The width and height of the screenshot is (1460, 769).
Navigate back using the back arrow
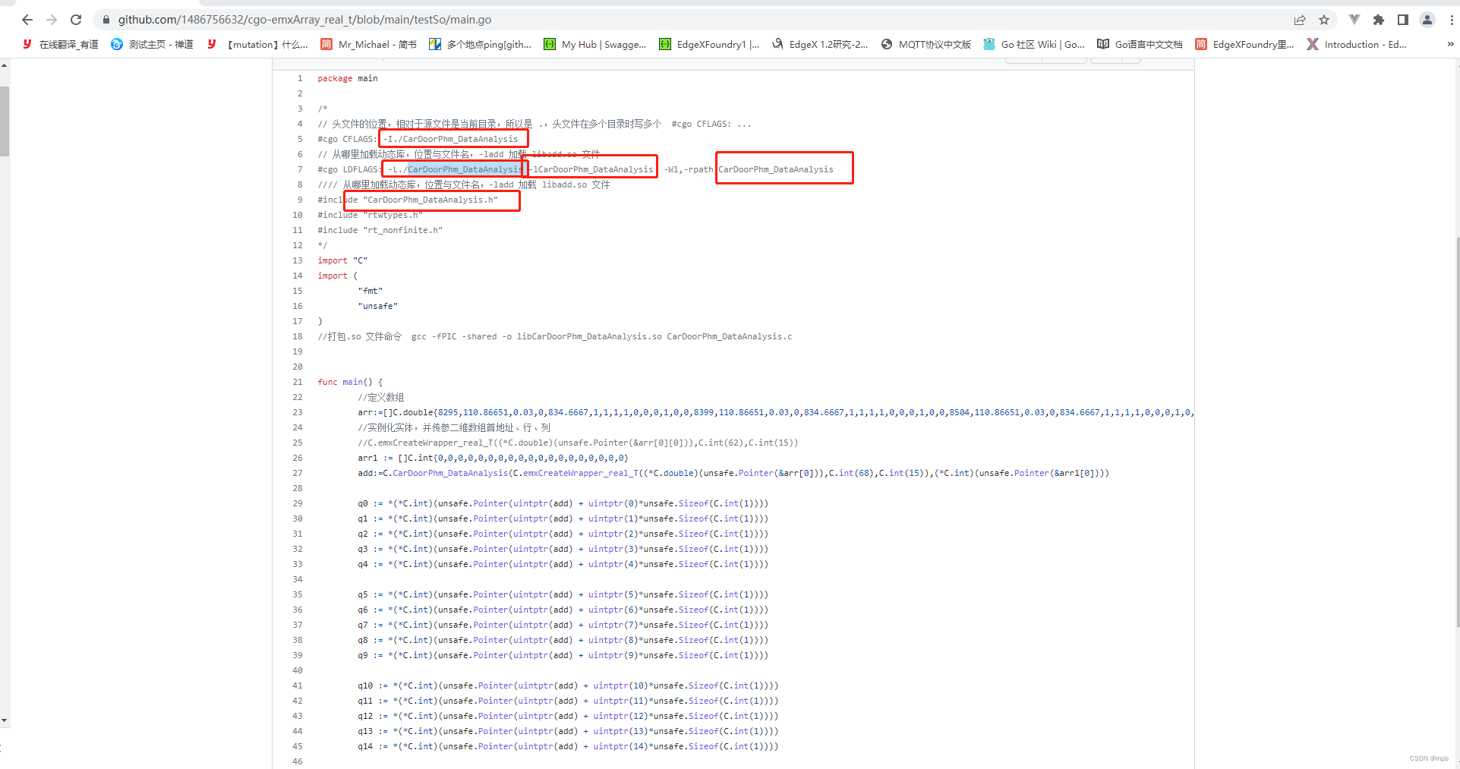tap(27, 20)
